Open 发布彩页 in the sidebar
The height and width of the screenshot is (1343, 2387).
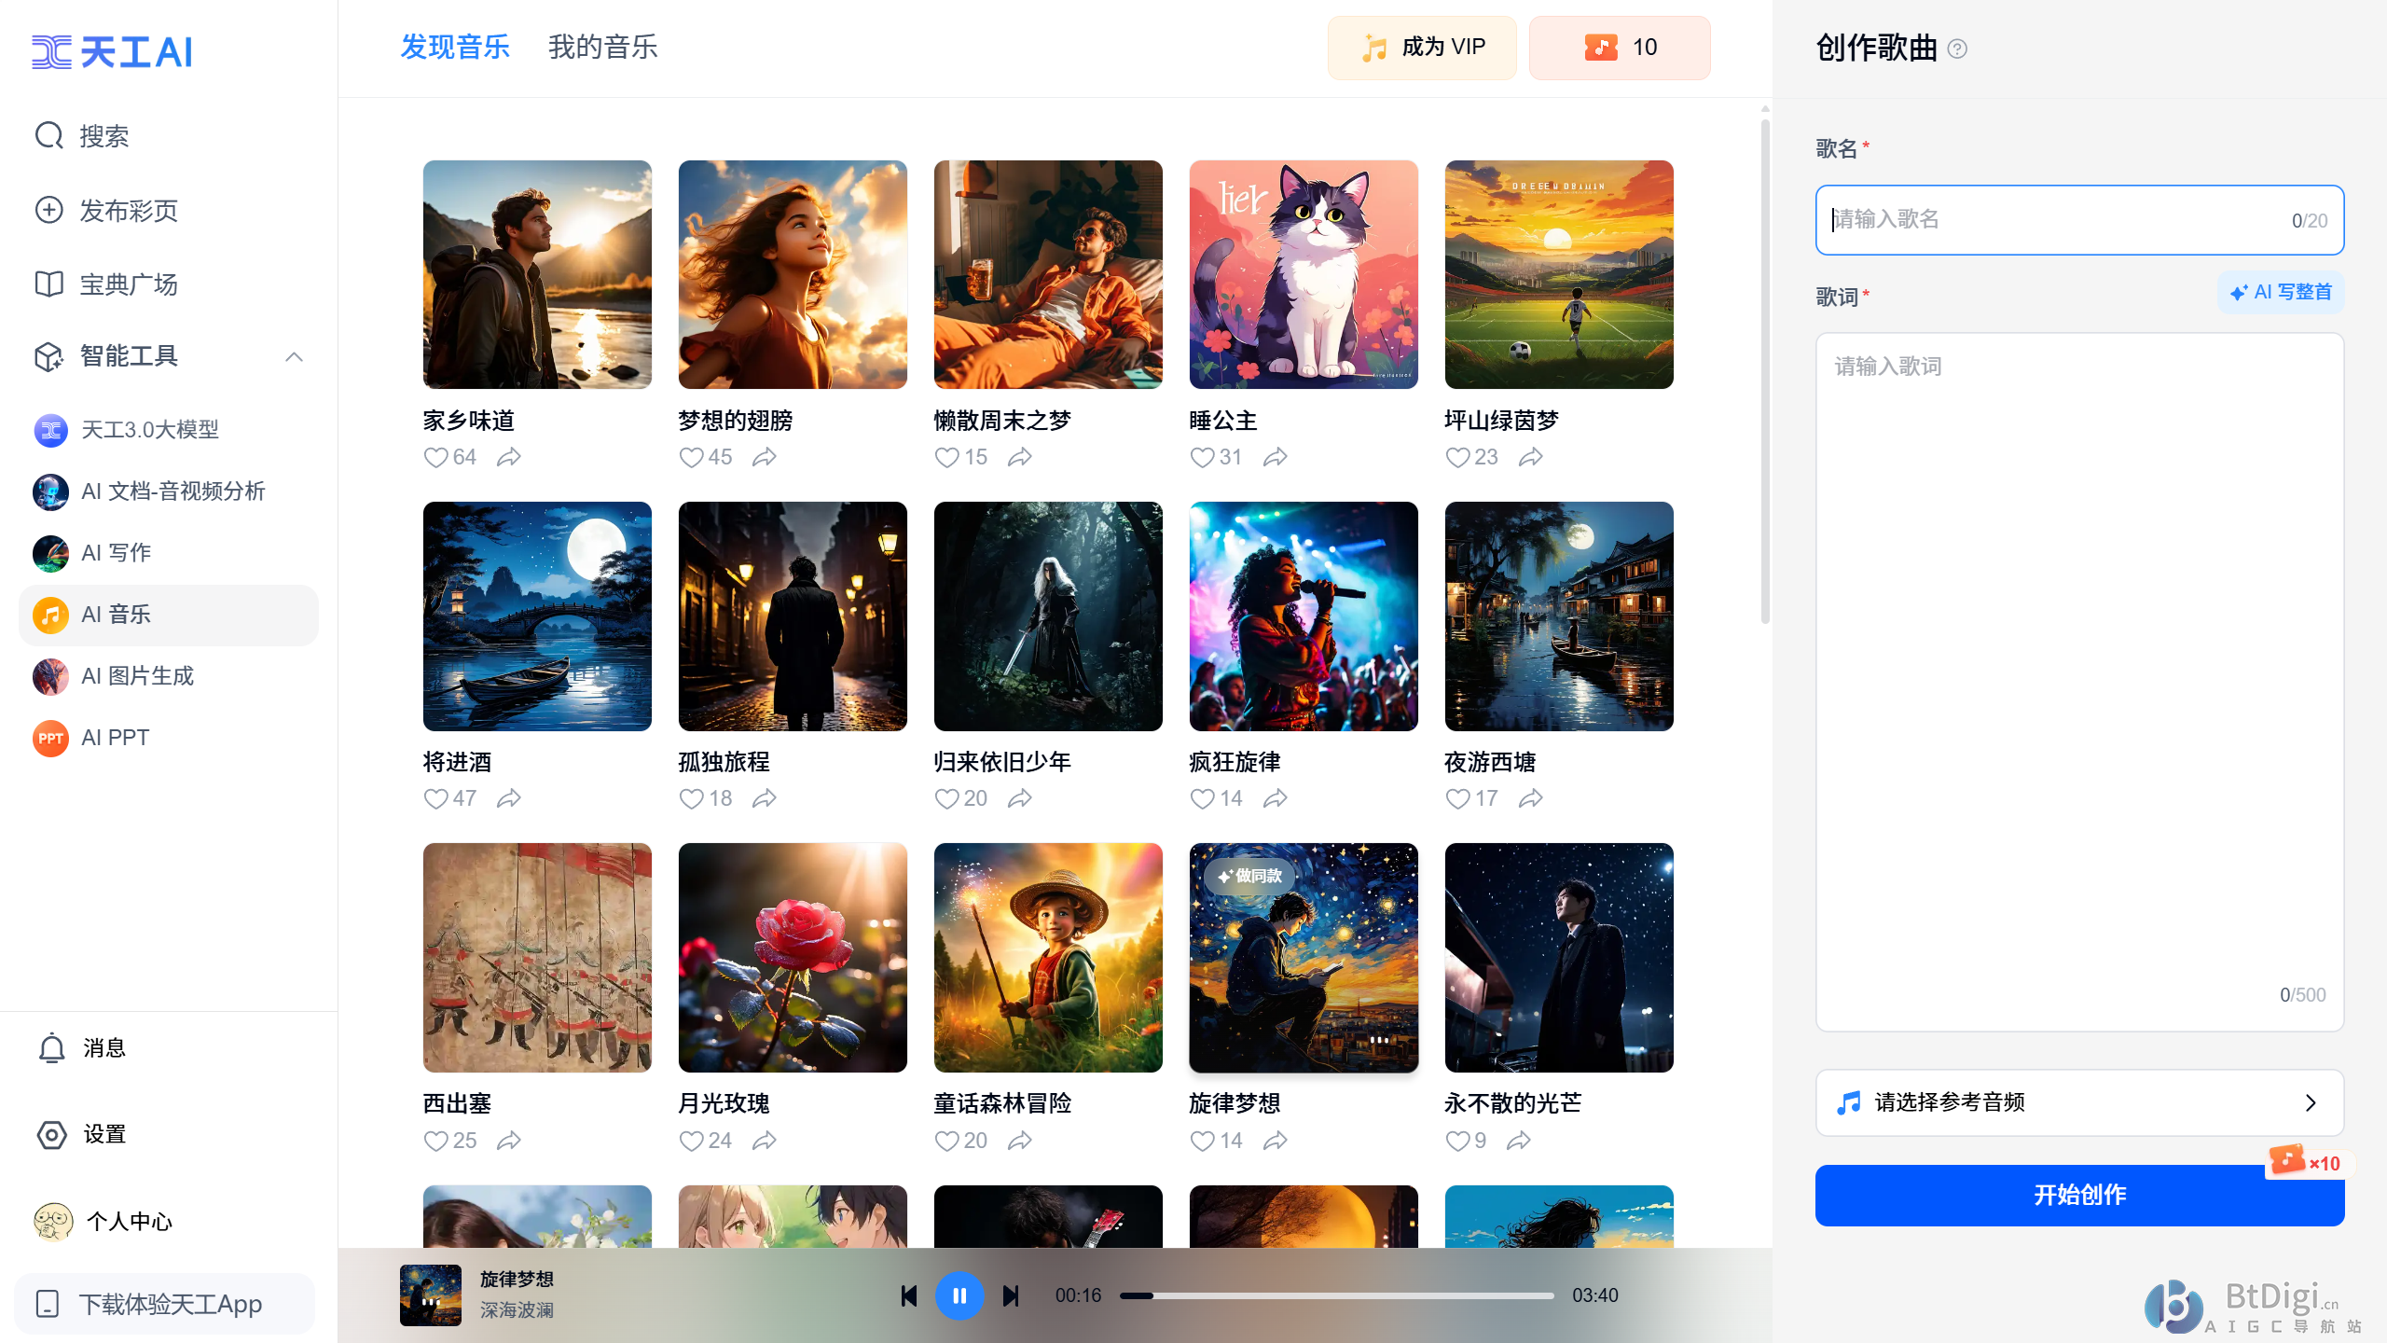[x=106, y=211]
